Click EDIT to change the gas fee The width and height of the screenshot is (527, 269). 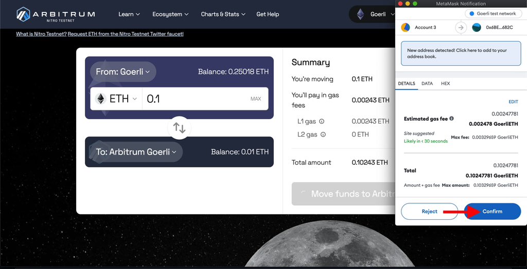tap(513, 102)
